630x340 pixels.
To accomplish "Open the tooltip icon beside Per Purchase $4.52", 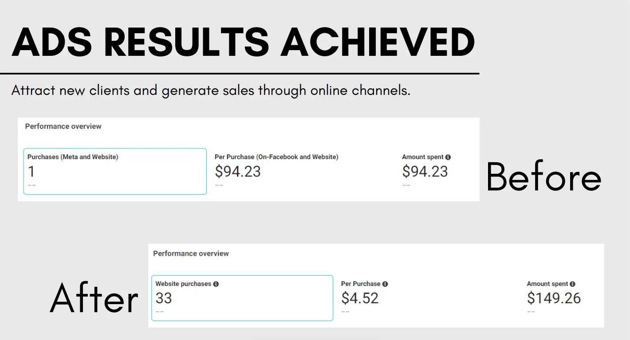I will pos(385,284).
